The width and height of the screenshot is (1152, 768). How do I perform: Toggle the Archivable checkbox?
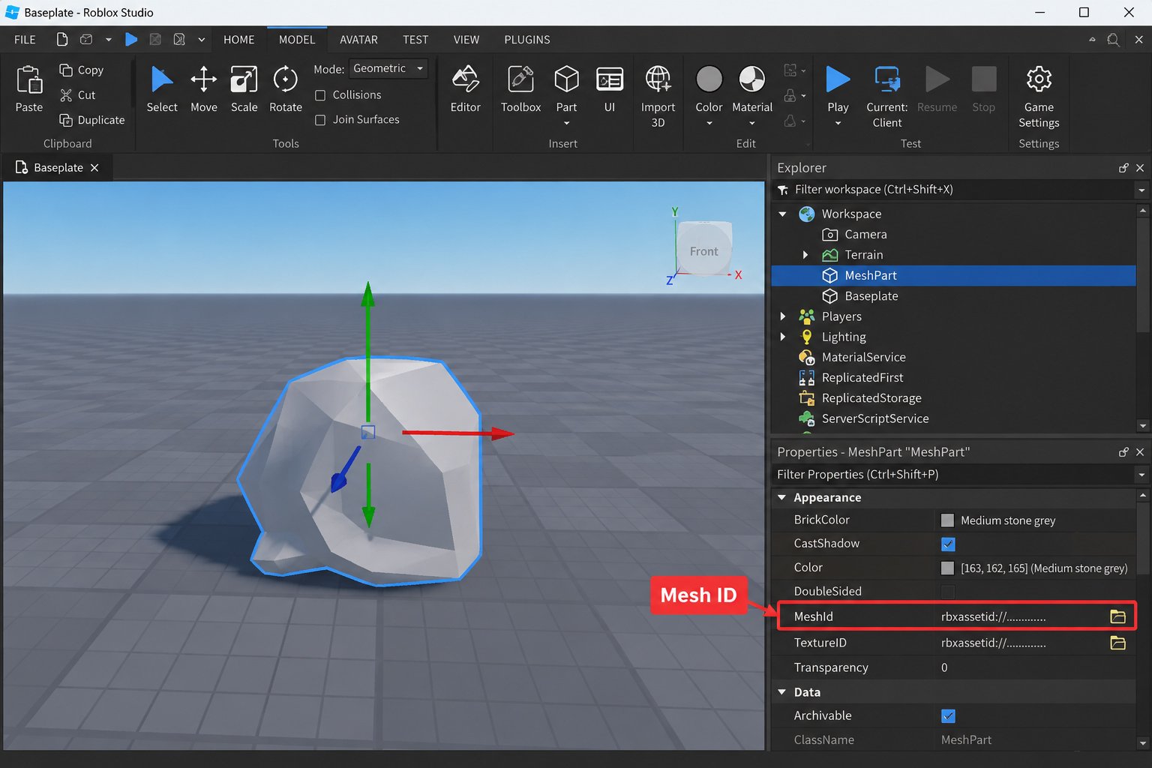coord(948,715)
